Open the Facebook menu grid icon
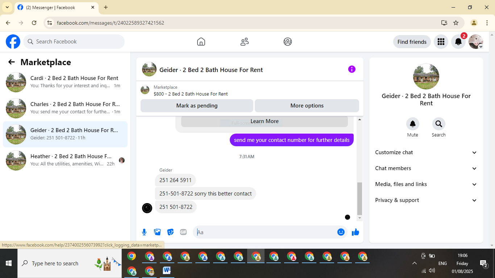Screen dimensions: 495x278 pos(441,42)
